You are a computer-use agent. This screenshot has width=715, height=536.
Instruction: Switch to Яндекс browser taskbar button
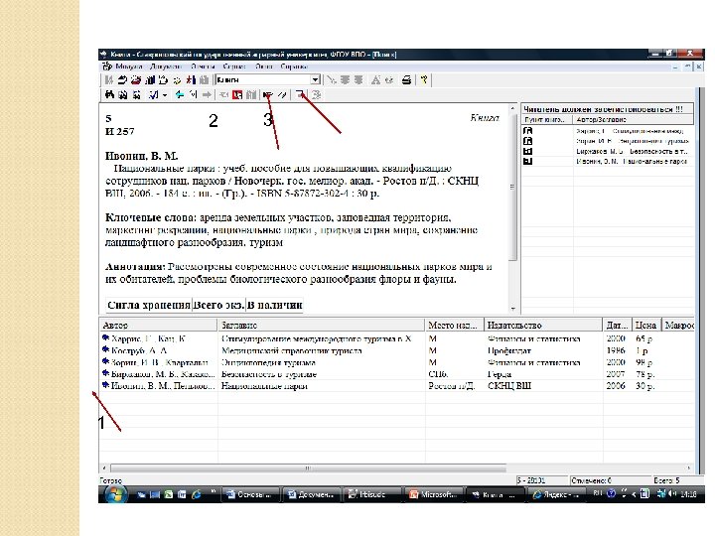point(555,494)
